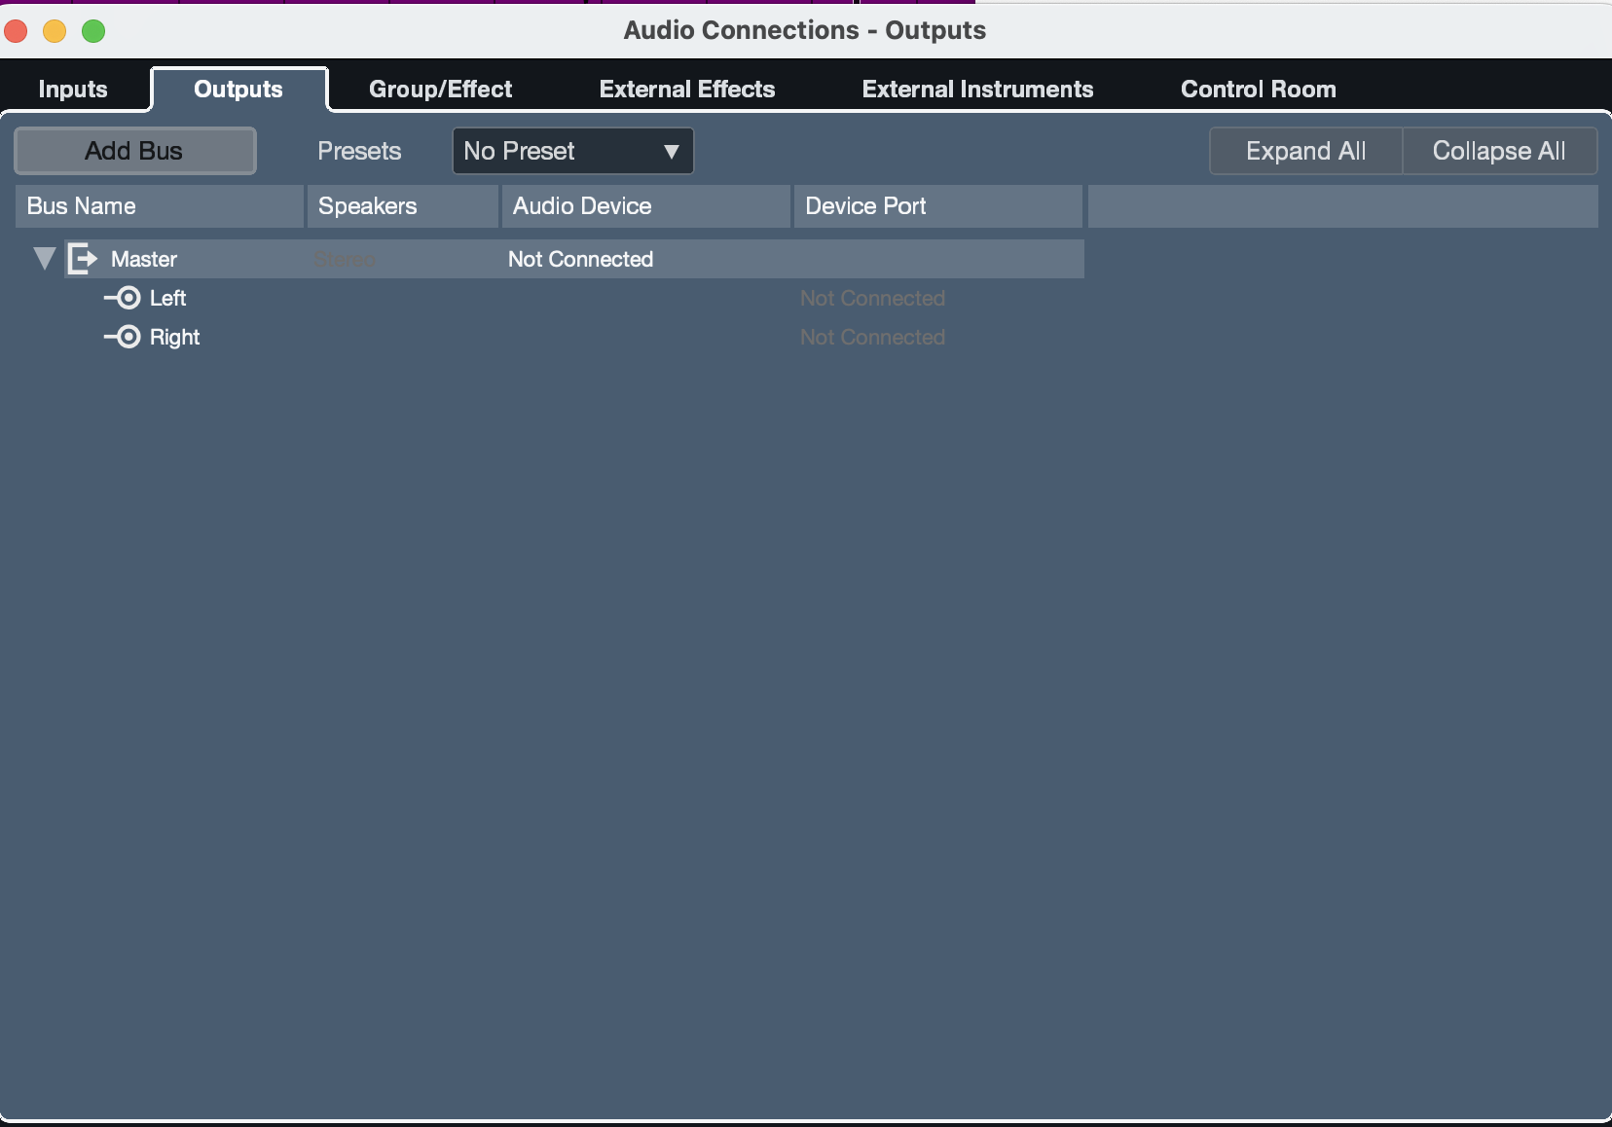This screenshot has width=1612, height=1127.
Task: Select the Master bus name
Action: coord(144,259)
